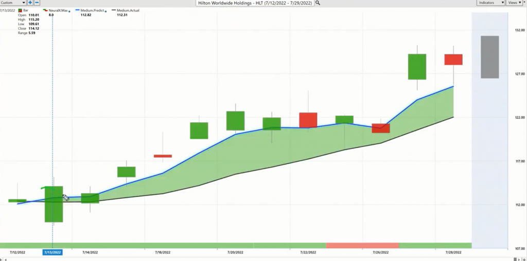
Task: Click the 7/18/2022 date label
Action: (x=163, y=252)
